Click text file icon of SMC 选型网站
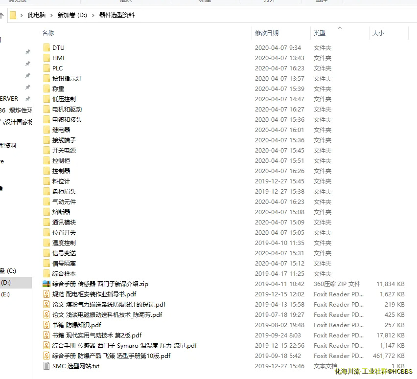The width and height of the screenshot is (417, 379). tap(46, 366)
